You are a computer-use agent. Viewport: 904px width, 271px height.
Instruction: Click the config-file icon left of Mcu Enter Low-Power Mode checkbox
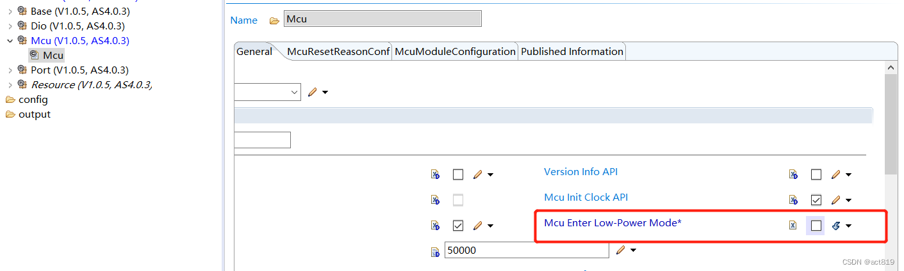[793, 226]
